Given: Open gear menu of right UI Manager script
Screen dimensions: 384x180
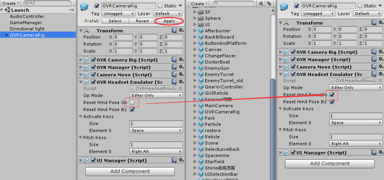Looking at the screenshot, I should click(x=381, y=152).
